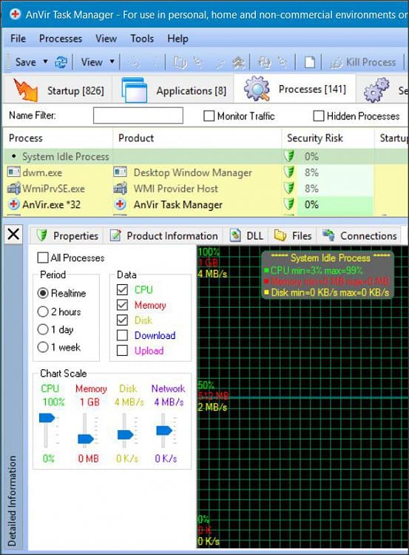
Task: Close the Detailed Information panel with X
Action: [14, 234]
